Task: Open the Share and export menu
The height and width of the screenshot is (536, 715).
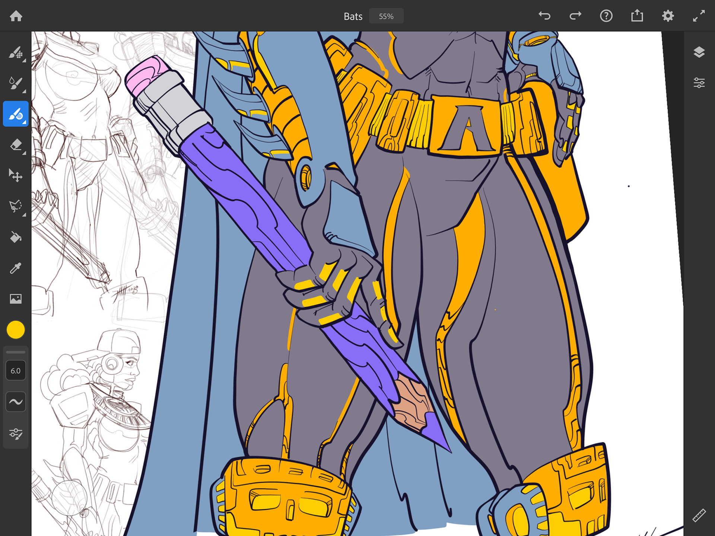Action: pyautogui.click(x=637, y=16)
